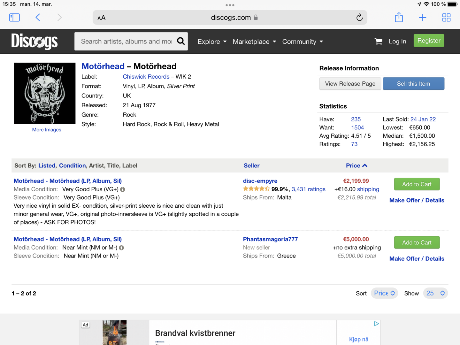Expand the Explore menu
Viewport: 460px width, 345px height.
pos(212,42)
